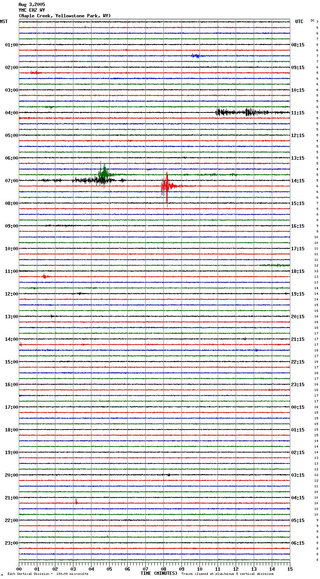This screenshot has width=320, height=579.
Task: Click the UTC time label '18:15'
Action: (298, 271)
